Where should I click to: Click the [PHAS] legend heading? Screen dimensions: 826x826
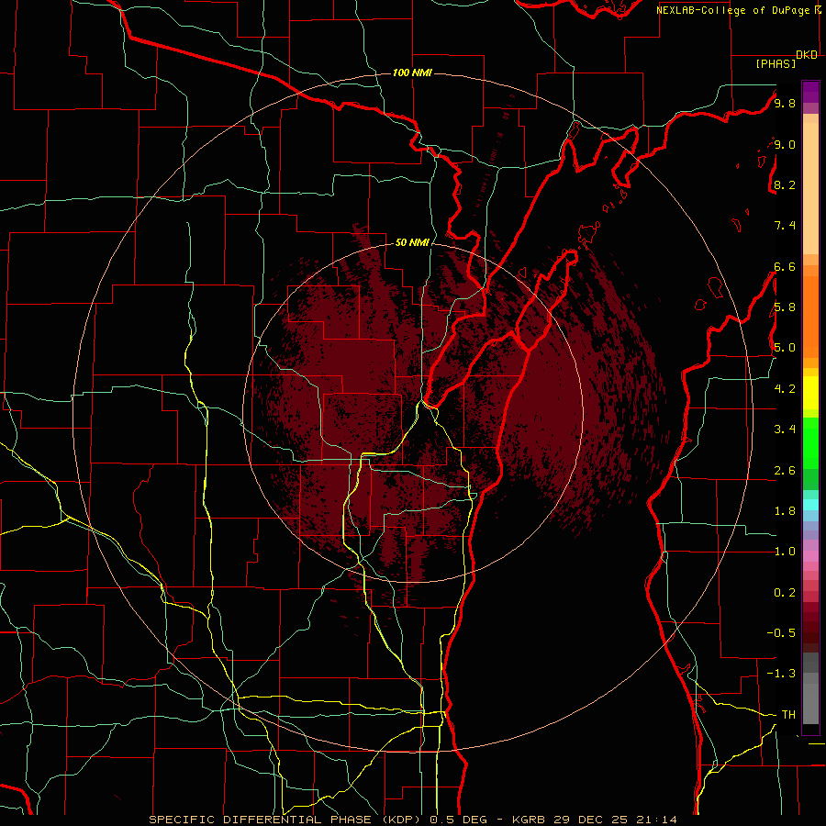click(776, 63)
